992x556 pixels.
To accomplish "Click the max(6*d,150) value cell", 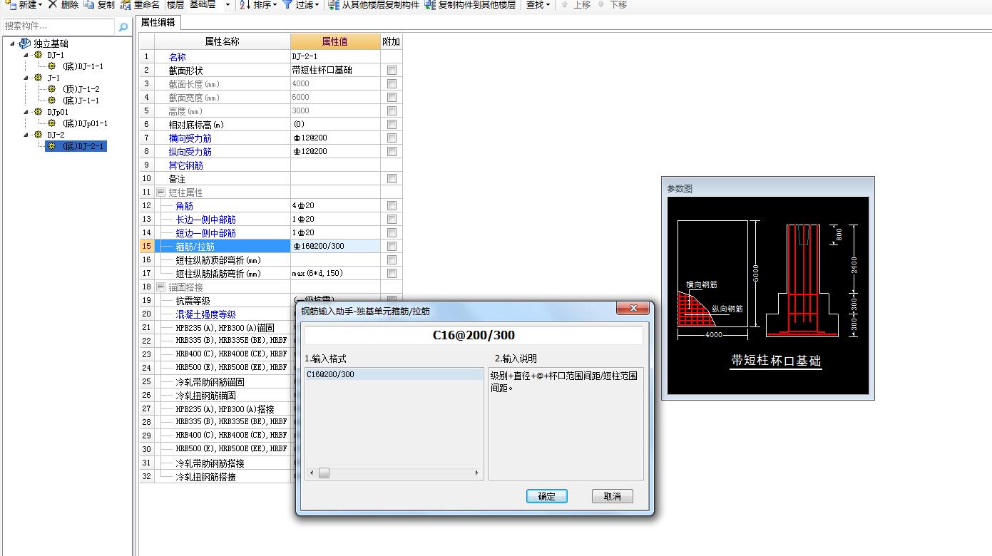I will tap(335, 274).
